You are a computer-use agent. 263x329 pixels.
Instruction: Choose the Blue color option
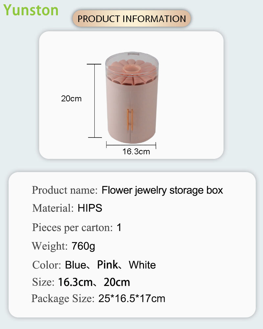(76, 265)
